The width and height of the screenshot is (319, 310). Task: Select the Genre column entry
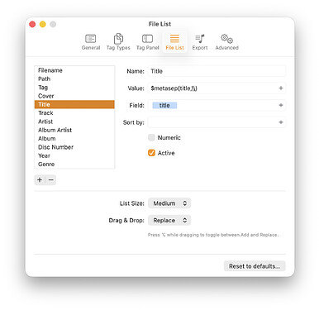pyautogui.click(x=74, y=165)
